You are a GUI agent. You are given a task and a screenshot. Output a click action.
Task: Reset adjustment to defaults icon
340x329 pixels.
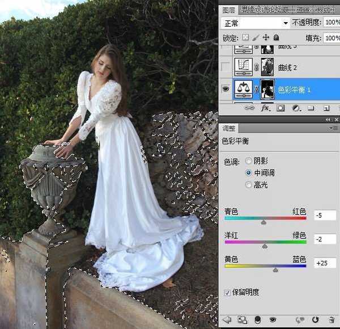coord(315,320)
